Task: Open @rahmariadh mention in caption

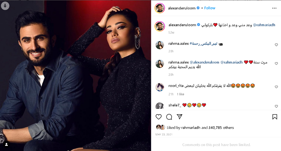Action: pos(264,25)
